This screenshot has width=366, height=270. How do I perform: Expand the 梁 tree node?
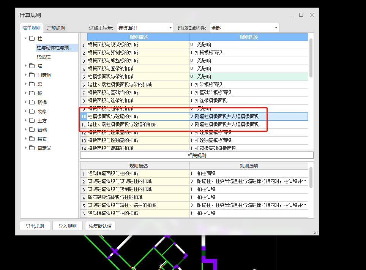click(25, 84)
